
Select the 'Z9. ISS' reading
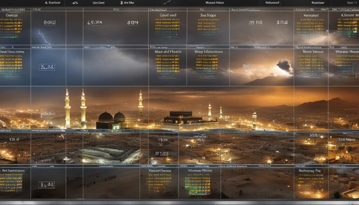256,22
